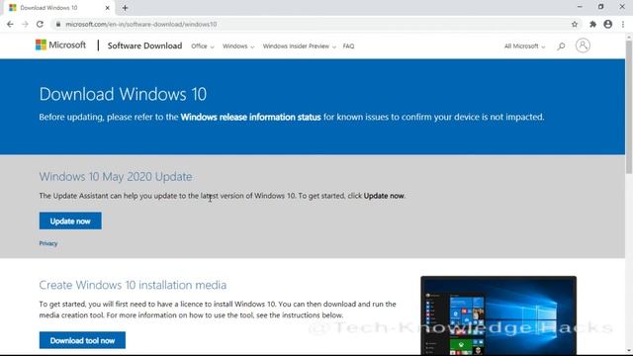
Task: Click the page vertical scrollbar thumb
Action: tap(629, 107)
